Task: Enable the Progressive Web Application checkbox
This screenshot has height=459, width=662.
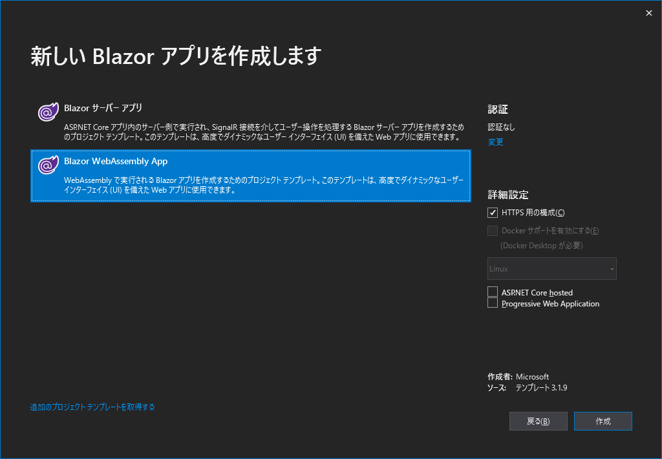Action: pos(492,303)
